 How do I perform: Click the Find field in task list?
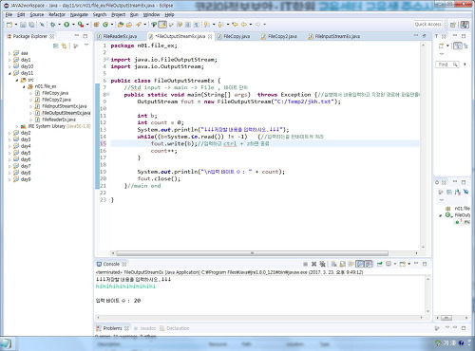coord(446,65)
